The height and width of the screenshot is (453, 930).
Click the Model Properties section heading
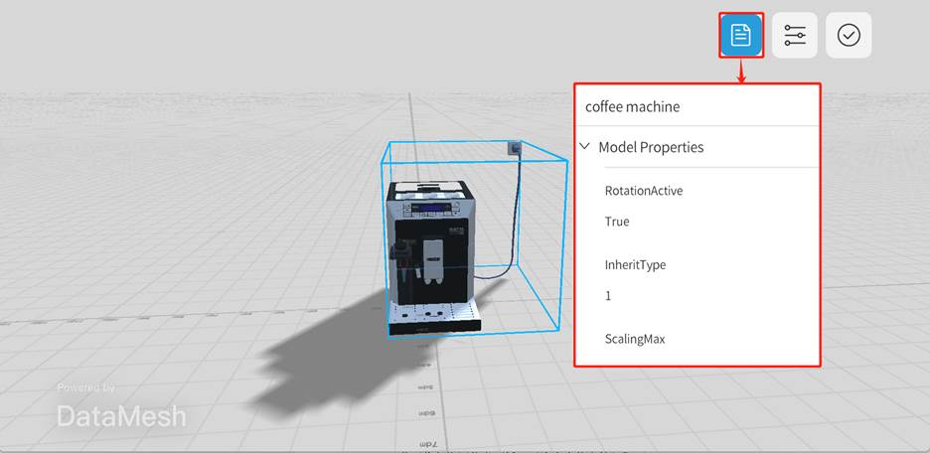(651, 147)
